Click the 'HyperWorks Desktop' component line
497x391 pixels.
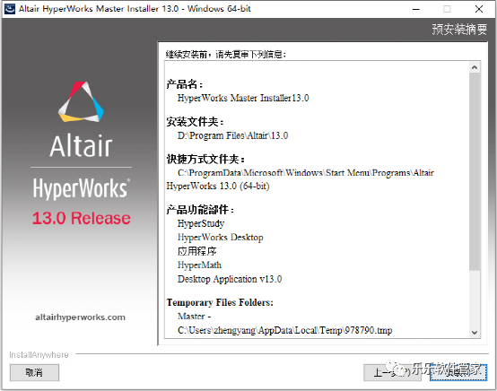[x=221, y=238]
